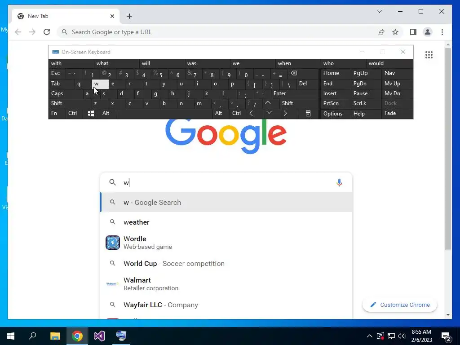Open Visual Studio from taskbar
Image resolution: width=460 pixels, height=345 pixels.
point(99,336)
